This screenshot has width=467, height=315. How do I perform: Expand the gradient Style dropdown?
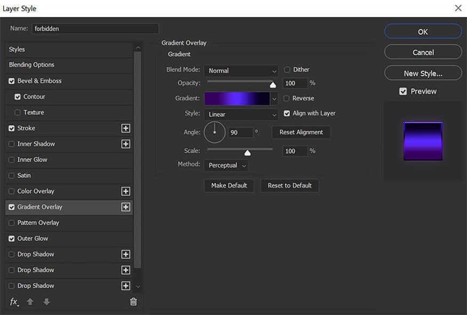click(241, 115)
